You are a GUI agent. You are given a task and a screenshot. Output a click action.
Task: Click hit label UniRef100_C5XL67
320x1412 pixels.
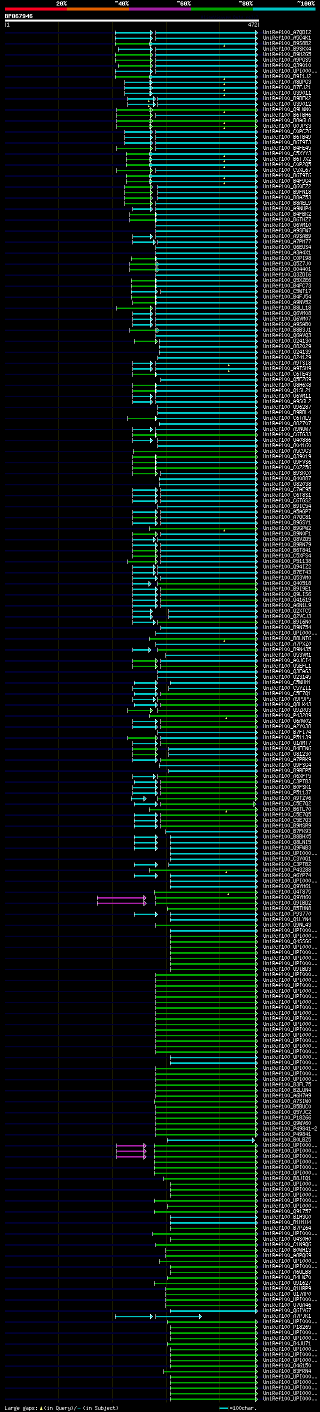(x=287, y=170)
